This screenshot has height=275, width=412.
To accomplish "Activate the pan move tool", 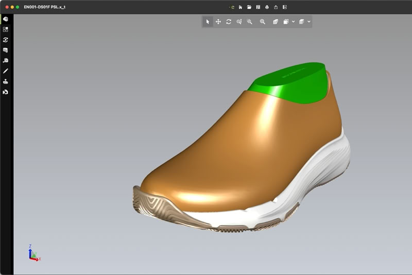I will tap(218, 22).
